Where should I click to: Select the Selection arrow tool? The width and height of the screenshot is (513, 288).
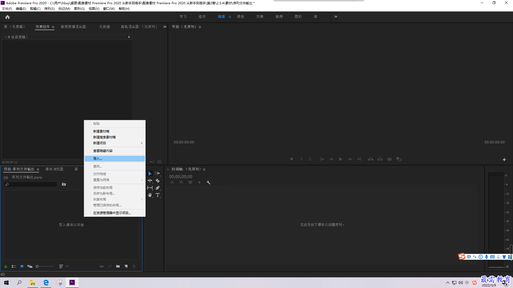150,174
